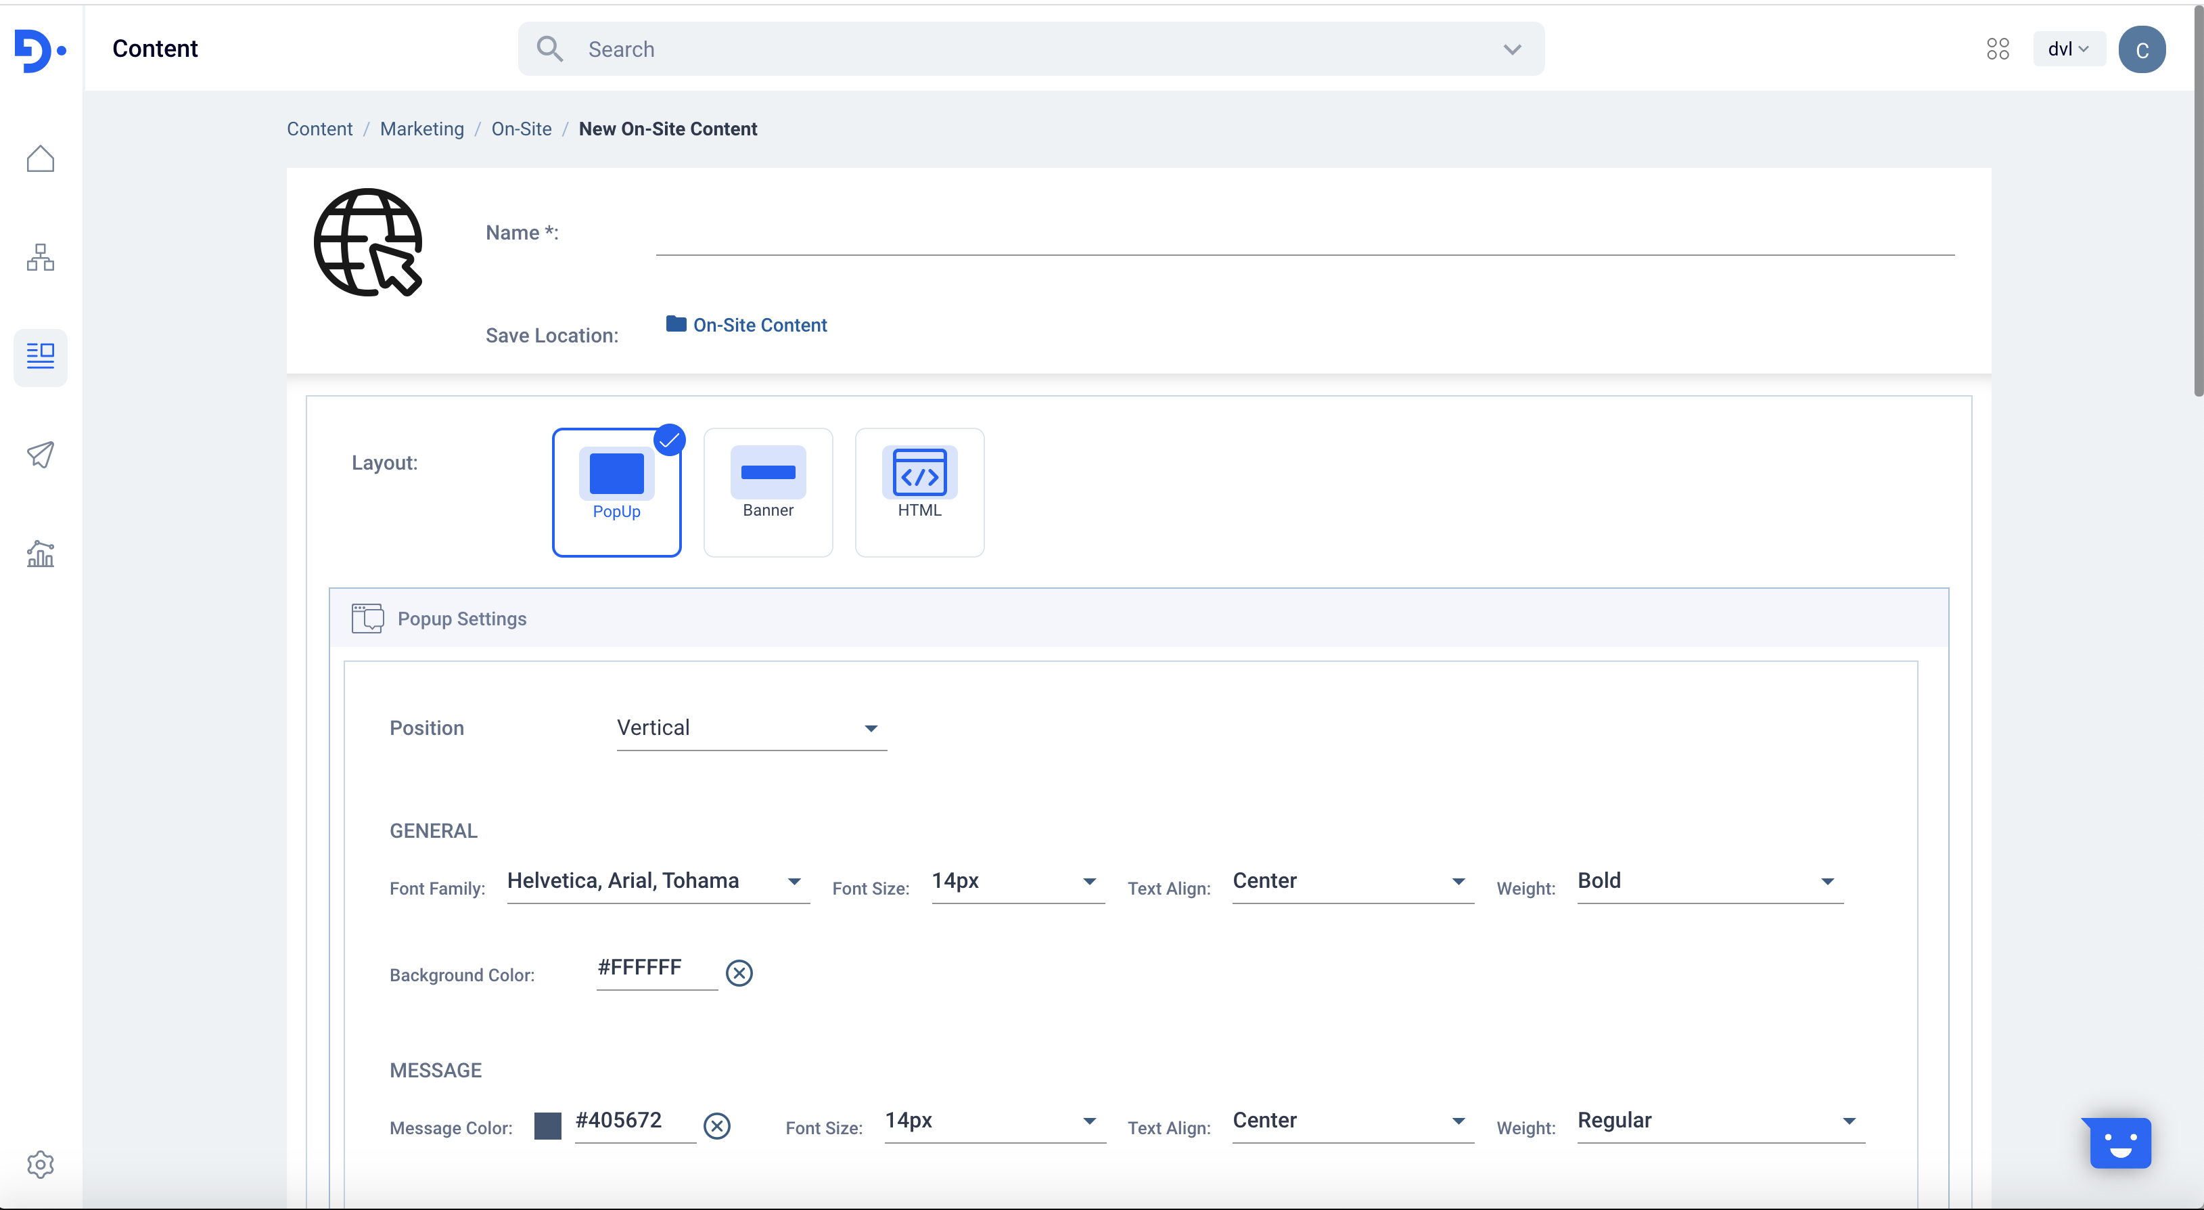Expand the Font Family dropdown
Viewport: 2204px width, 1210px height.
(x=657, y=881)
